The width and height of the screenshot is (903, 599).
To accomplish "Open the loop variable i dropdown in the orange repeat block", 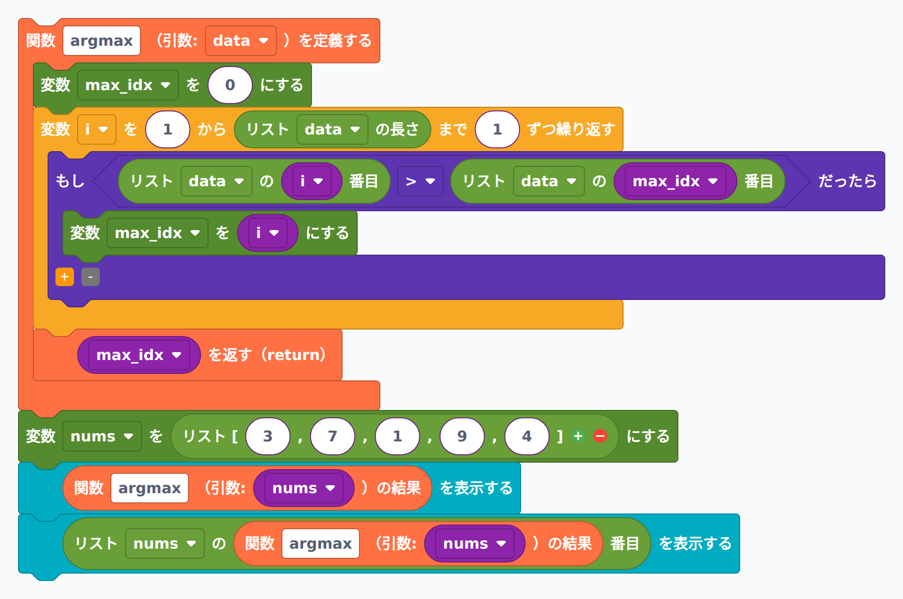I will click(97, 129).
